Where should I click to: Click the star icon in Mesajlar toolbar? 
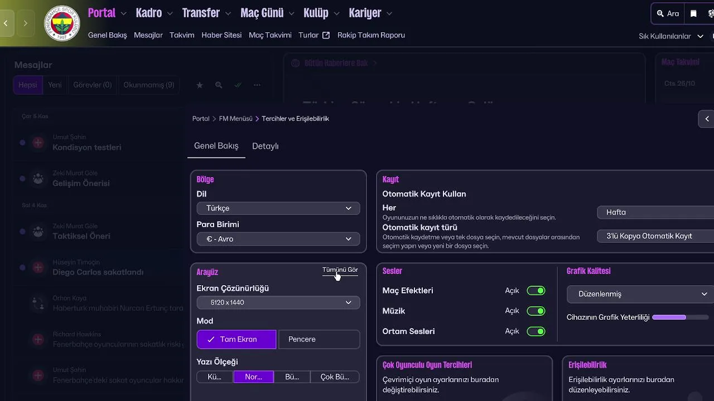pyautogui.click(x=200, y=85)
